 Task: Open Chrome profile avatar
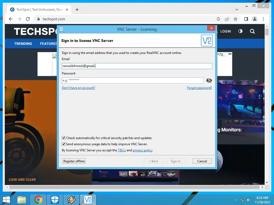255,19
